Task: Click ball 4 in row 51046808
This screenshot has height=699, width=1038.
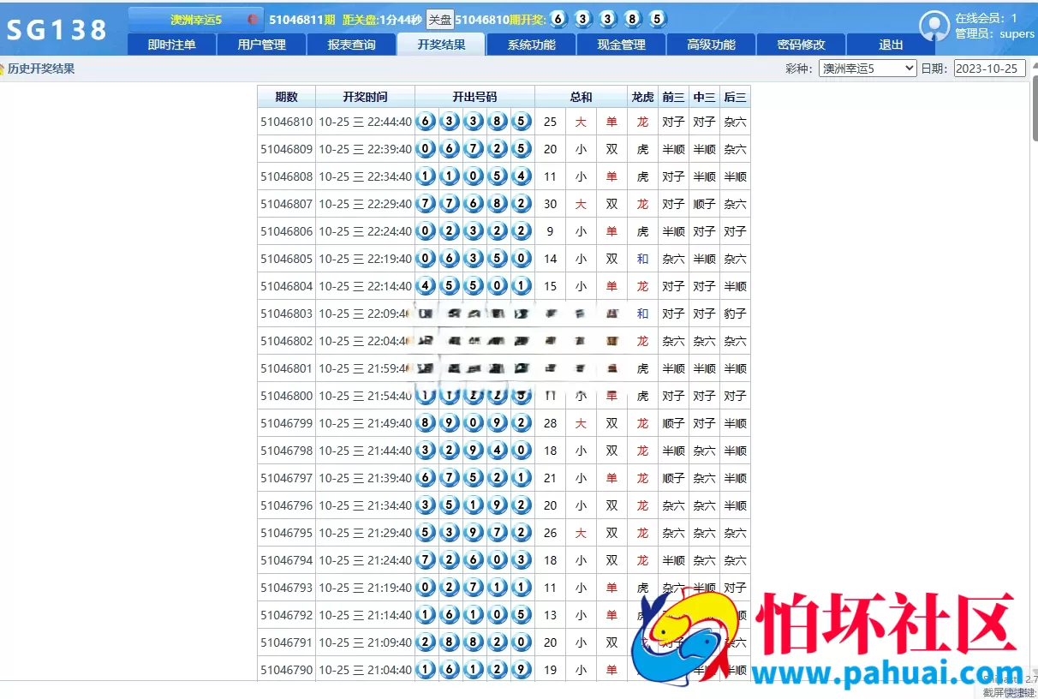Action: 522,176
